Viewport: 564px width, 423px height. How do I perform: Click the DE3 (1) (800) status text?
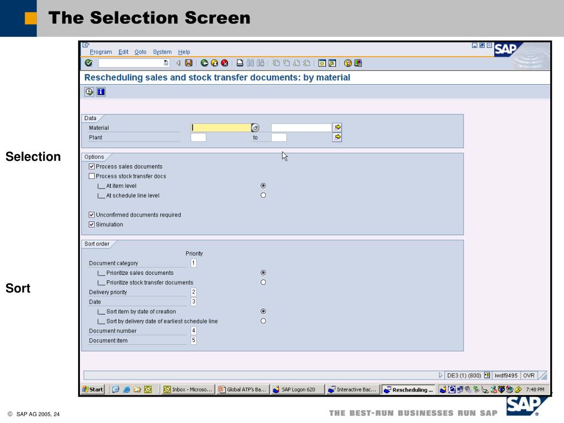(464, 376)
